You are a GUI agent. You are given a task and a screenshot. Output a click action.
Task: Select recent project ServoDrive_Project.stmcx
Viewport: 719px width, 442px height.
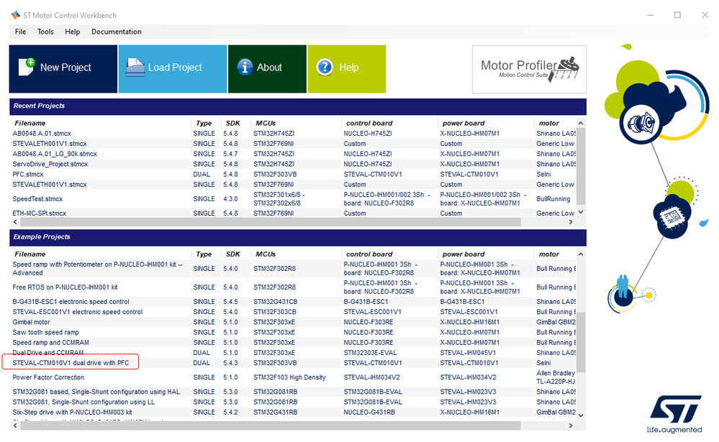(x=50, y=164)
